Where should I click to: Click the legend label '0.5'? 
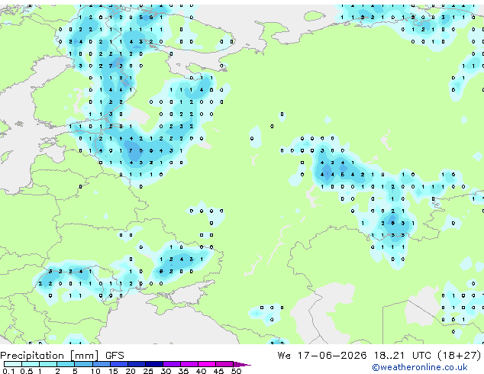click(x=27, y=371)
